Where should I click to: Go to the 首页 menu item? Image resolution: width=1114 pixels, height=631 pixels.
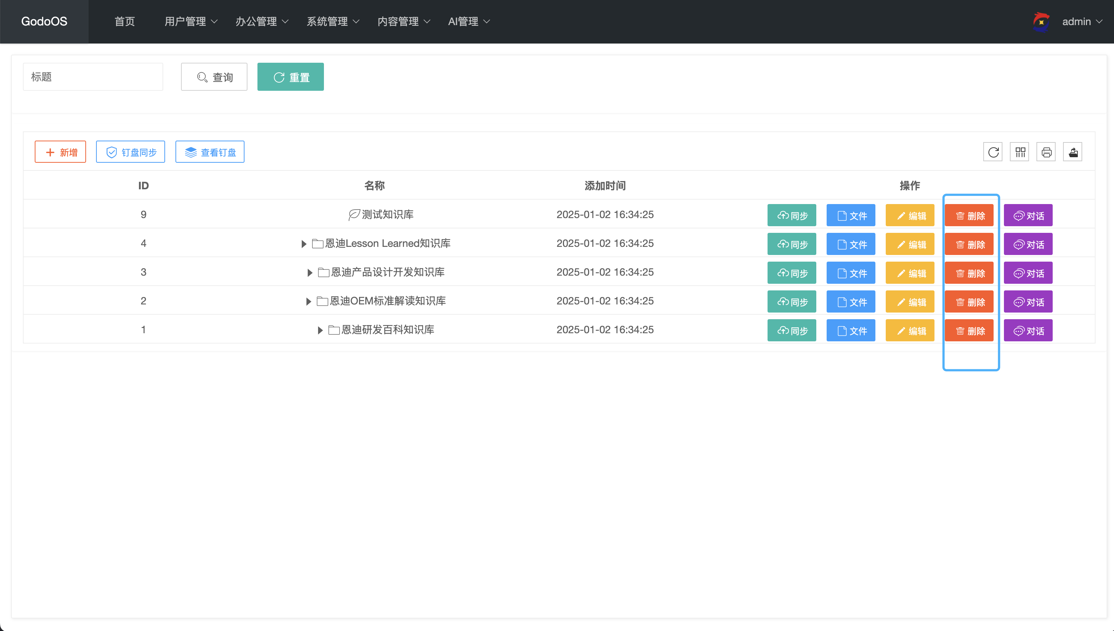[x=124, y=22]
